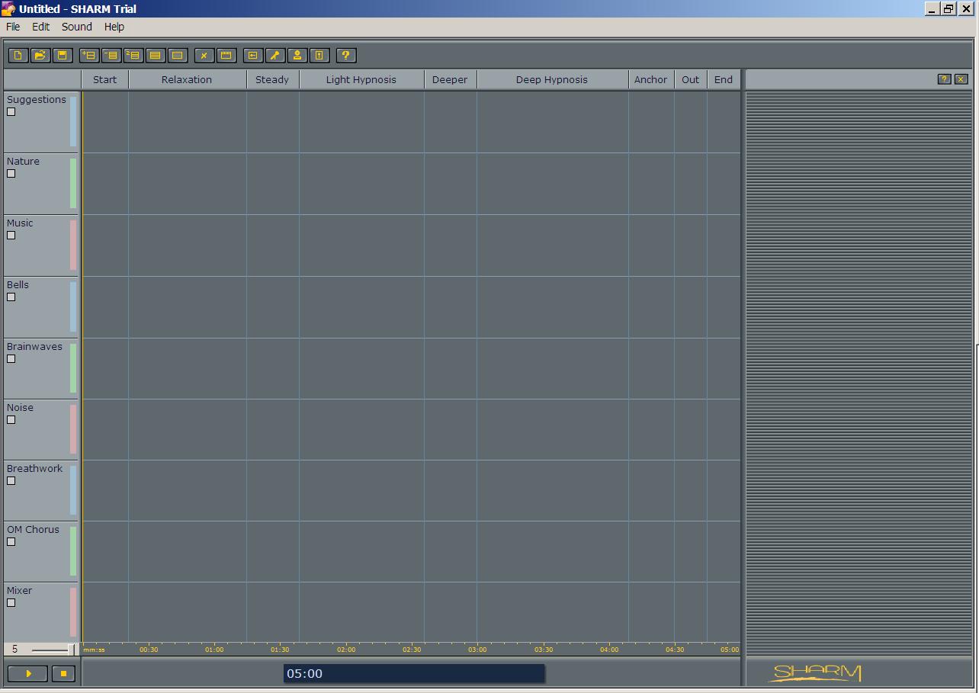Image resolution: width=979 pixels, height=693 pixels.
Task: Click the Nature track green volume bar
Action: (x=73, y=183)
